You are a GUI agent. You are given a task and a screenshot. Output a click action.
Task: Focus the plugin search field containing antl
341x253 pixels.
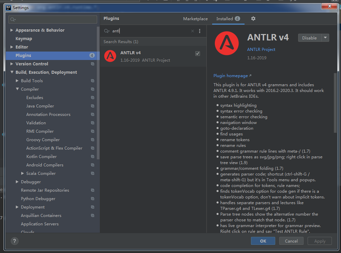pyautogui.click(x=150, y=31)
